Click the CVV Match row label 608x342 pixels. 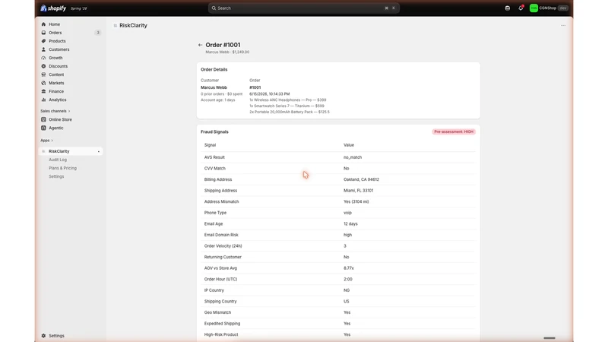(x=215, y=169)
